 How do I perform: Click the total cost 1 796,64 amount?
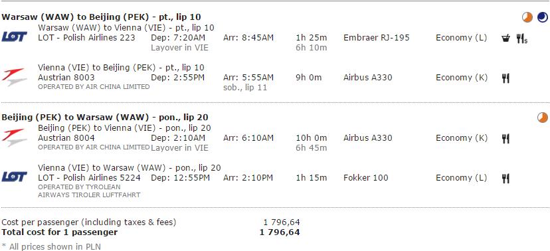coord(280,232)
